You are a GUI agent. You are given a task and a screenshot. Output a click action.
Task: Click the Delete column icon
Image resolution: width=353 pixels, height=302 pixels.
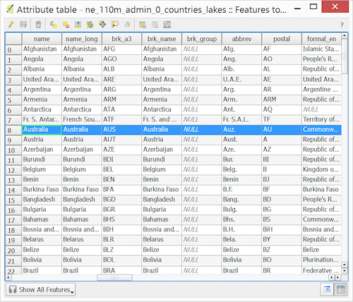[143, 25]
